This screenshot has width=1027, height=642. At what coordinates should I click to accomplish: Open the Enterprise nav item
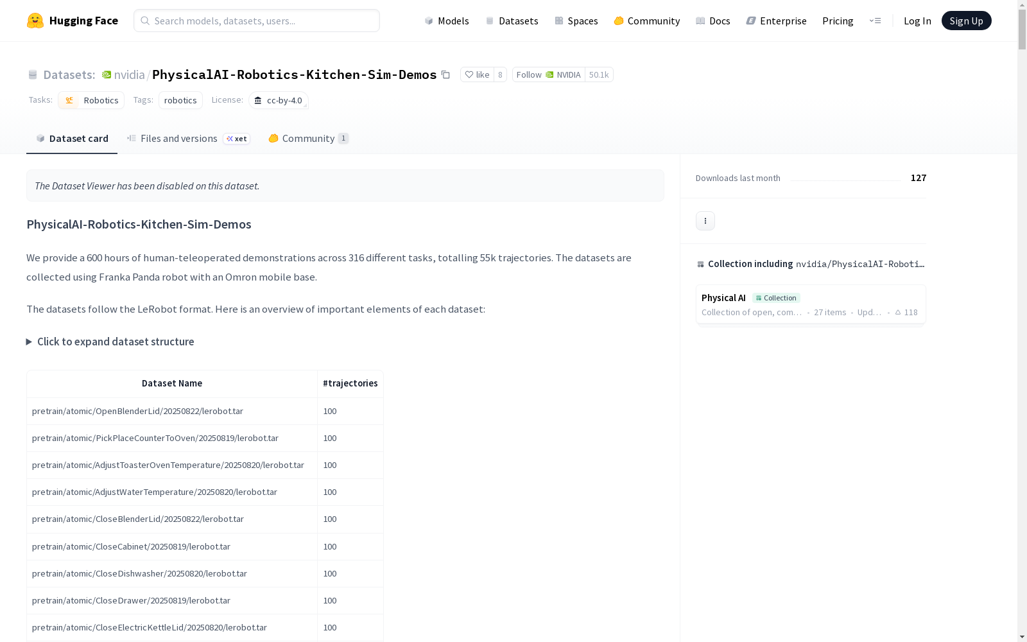click(x=776, y=21)
